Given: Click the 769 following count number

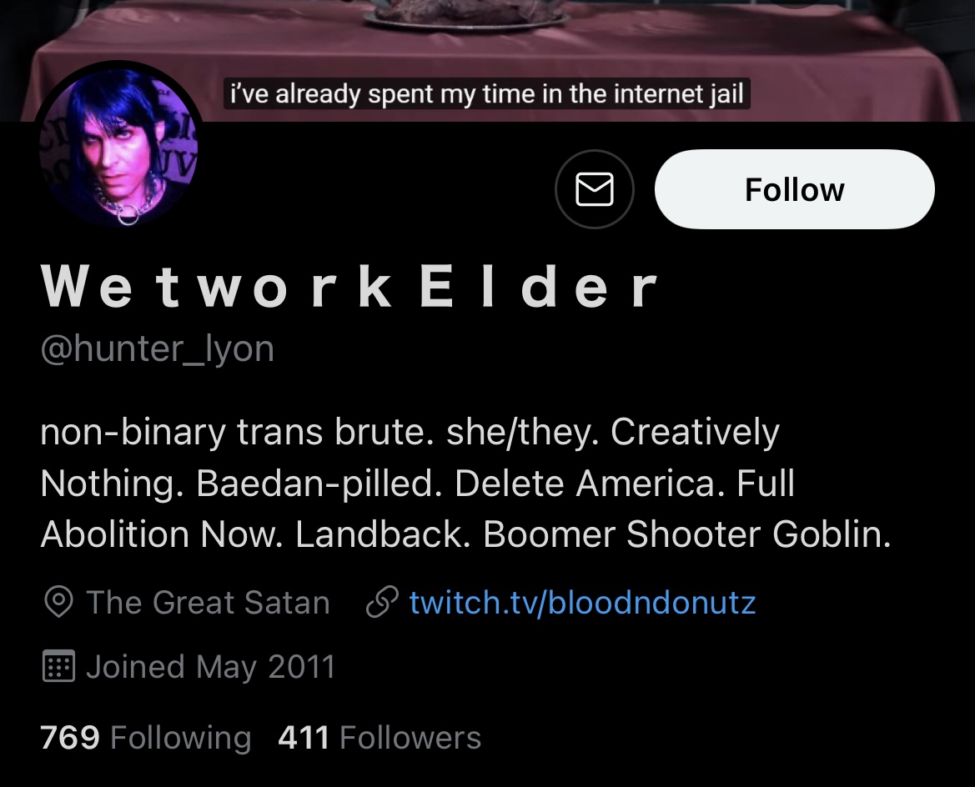Looking at the screenshot, I should 70,738.
